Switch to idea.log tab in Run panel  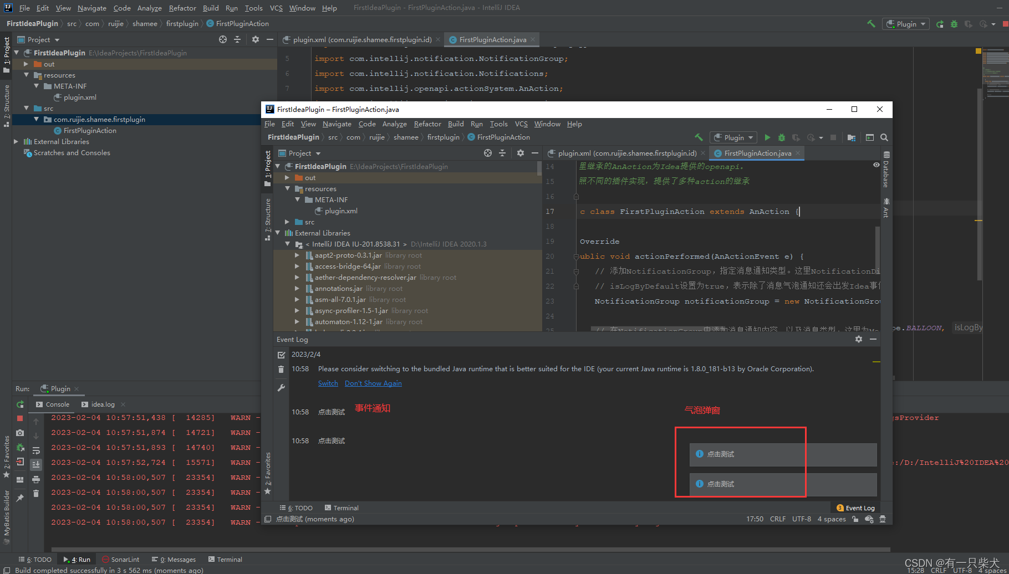point(103,404)
